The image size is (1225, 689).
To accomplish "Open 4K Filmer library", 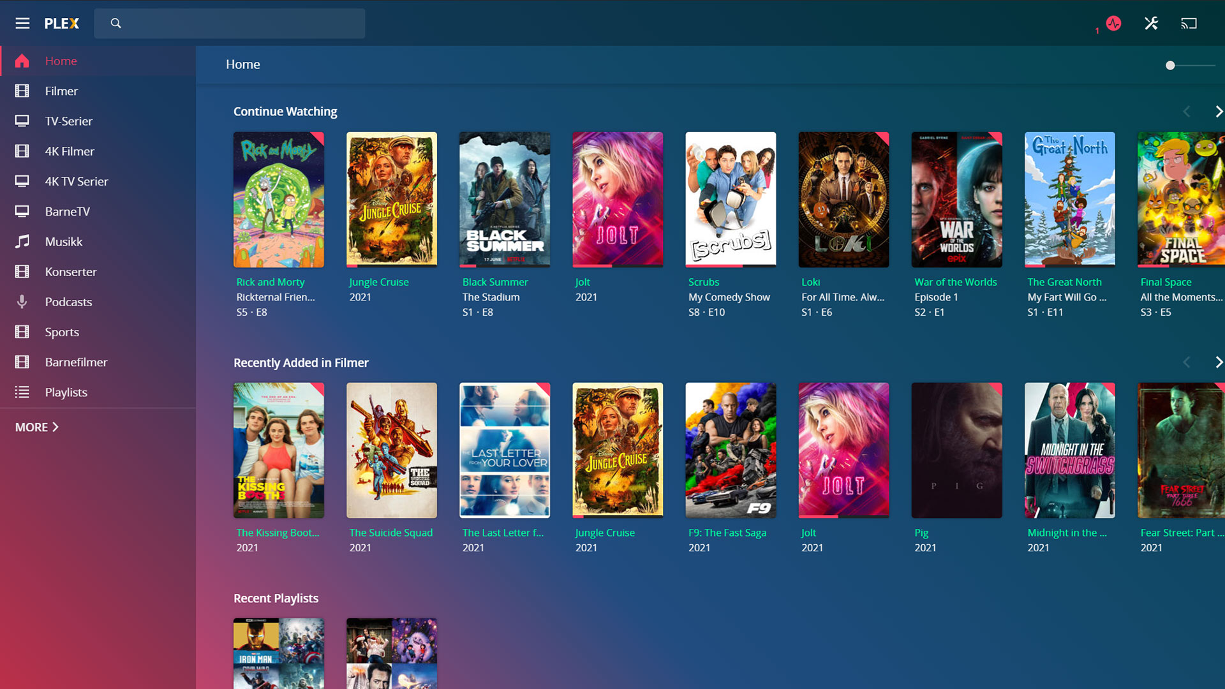I will 70,151.
